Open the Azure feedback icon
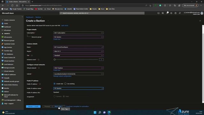This screenshot has height=115, width=204. (180, 13)
